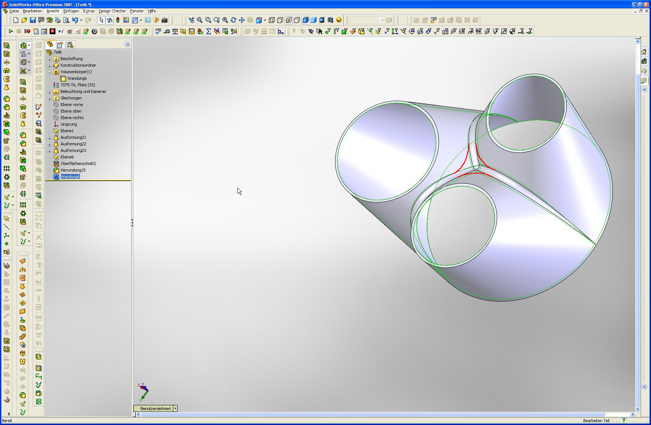651x425 pixels.
Task: Switch to the PropertyManager tab
Action: 60,44
